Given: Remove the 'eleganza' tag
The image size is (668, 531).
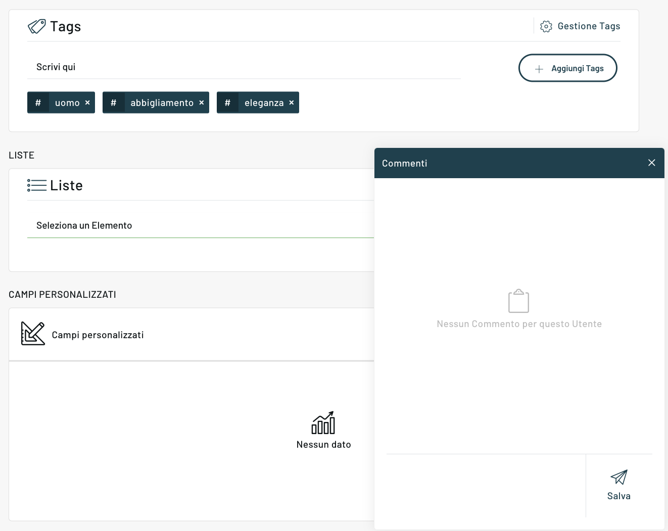Looking at the screenshot, I should (x=292, y=102).
